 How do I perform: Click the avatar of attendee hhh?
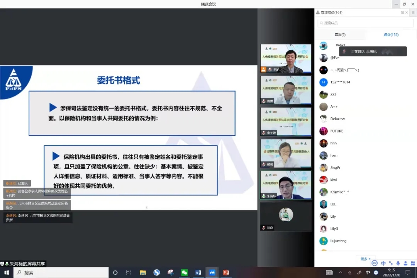[x=324, y=143]
